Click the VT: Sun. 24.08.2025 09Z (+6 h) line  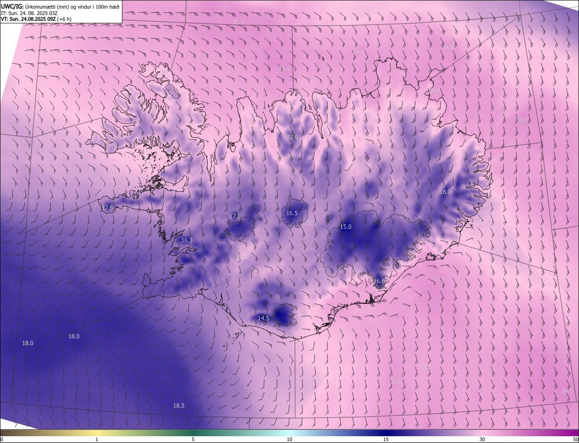coord(36,19)
